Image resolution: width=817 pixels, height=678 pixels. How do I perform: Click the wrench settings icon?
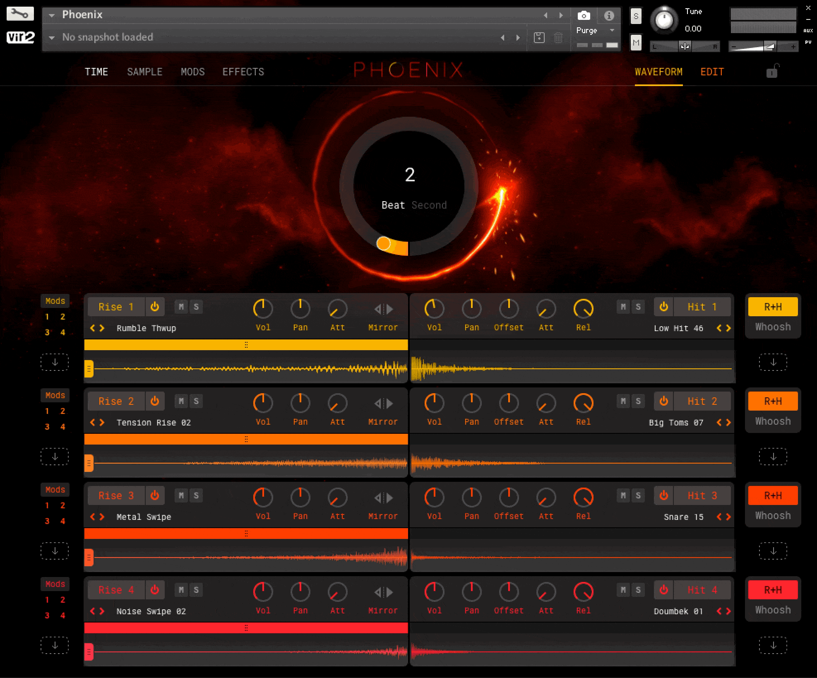coord(19,14)
